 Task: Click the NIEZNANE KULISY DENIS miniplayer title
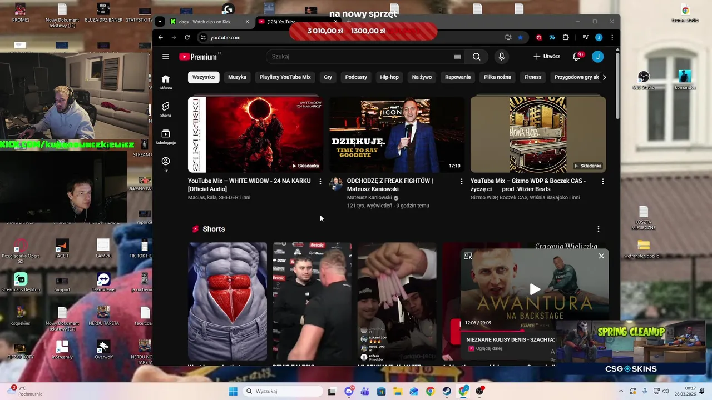point(510,339)
